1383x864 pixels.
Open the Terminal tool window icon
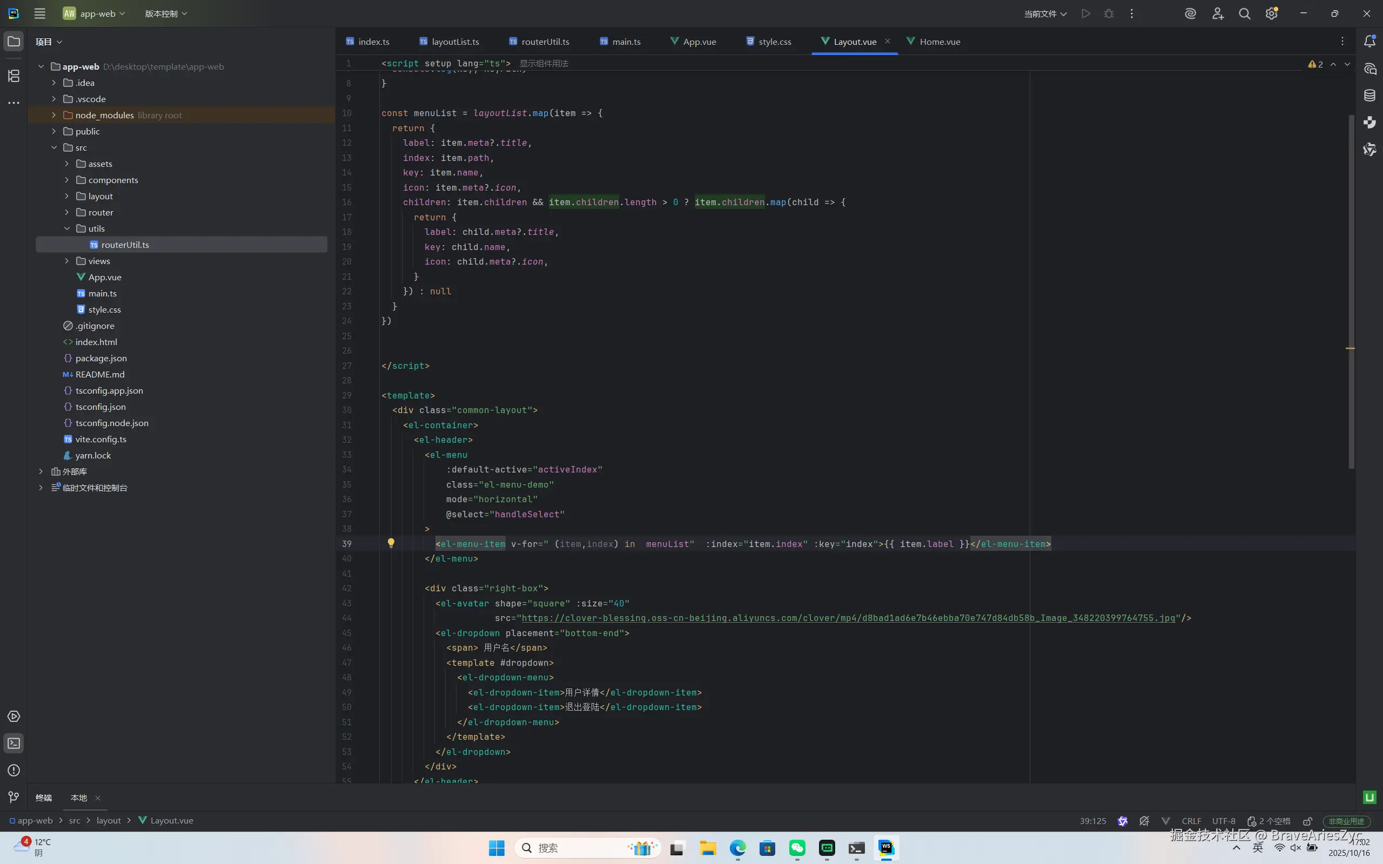click(14, 743)
